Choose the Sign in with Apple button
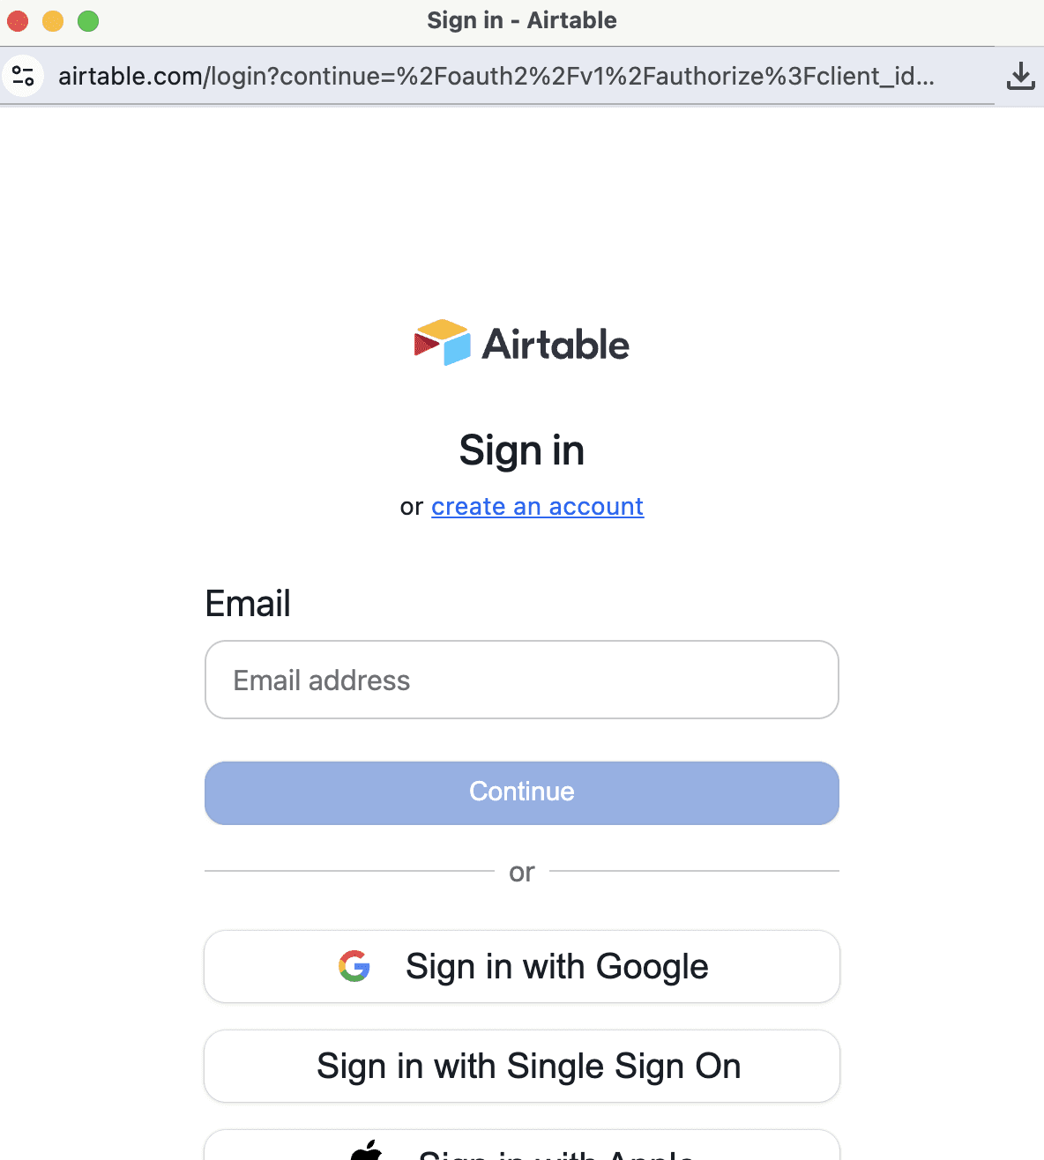The image size is (1044, 1160). (522, 1146)
